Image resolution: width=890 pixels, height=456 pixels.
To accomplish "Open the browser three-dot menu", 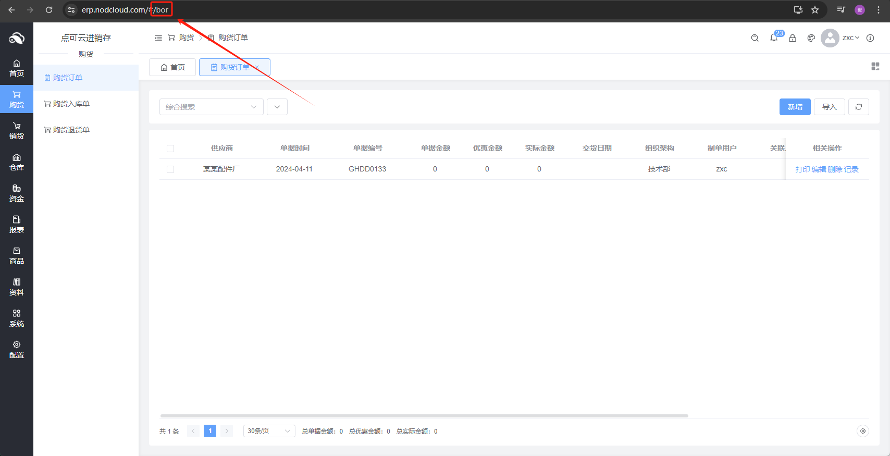I will coord(879,10).
